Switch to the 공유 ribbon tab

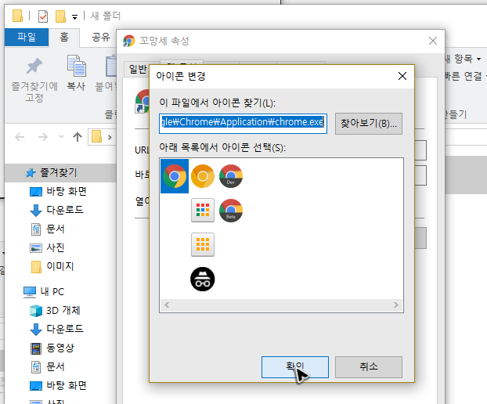click(101, 38)
